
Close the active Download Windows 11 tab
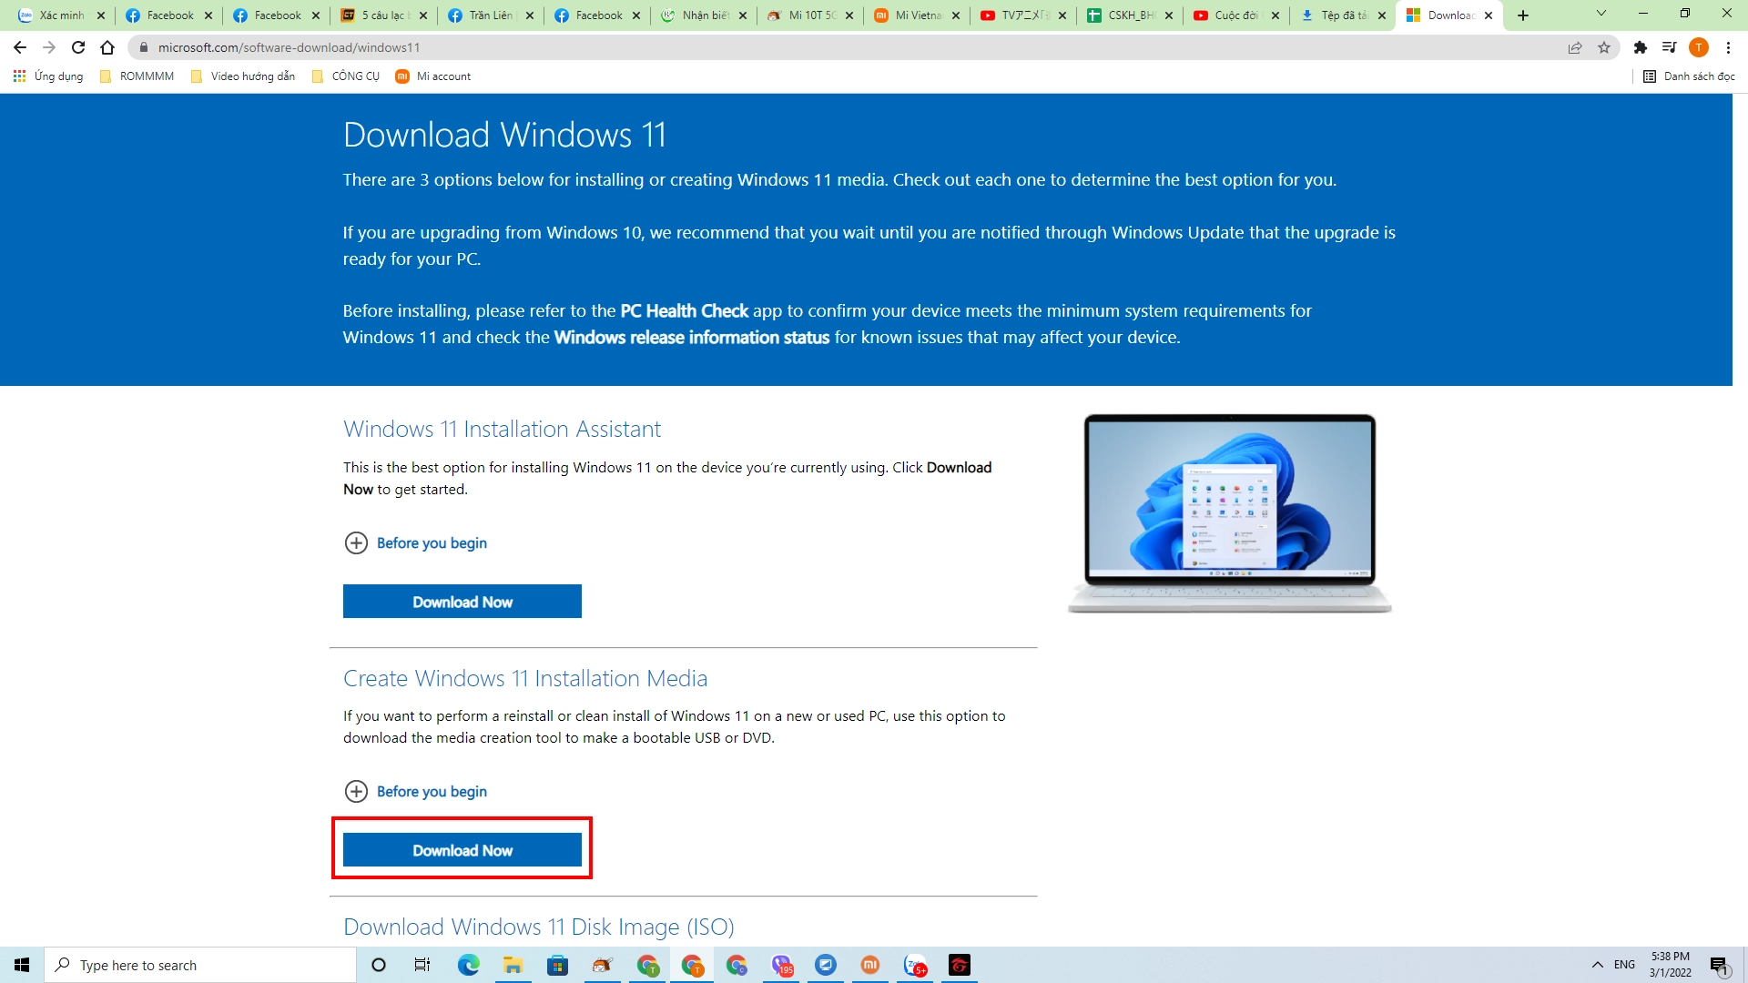click(x=1489, y=15)
